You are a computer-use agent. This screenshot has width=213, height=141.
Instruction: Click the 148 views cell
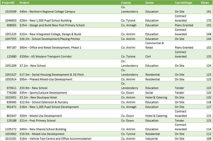pos(209,34)
